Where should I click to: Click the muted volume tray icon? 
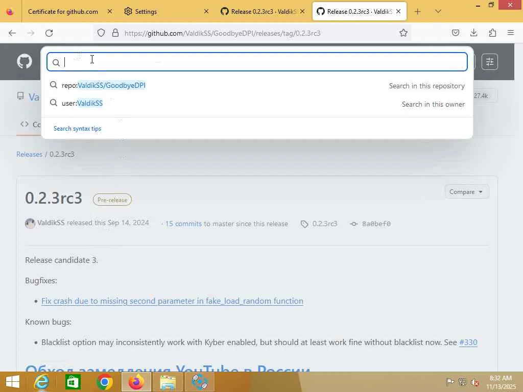(x=474, y=382)
